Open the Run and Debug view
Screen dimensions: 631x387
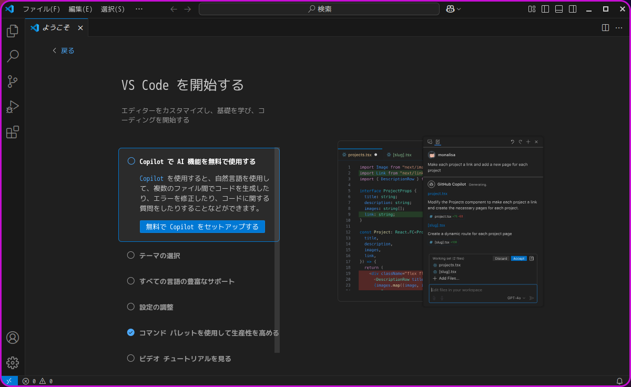[13, 107]
